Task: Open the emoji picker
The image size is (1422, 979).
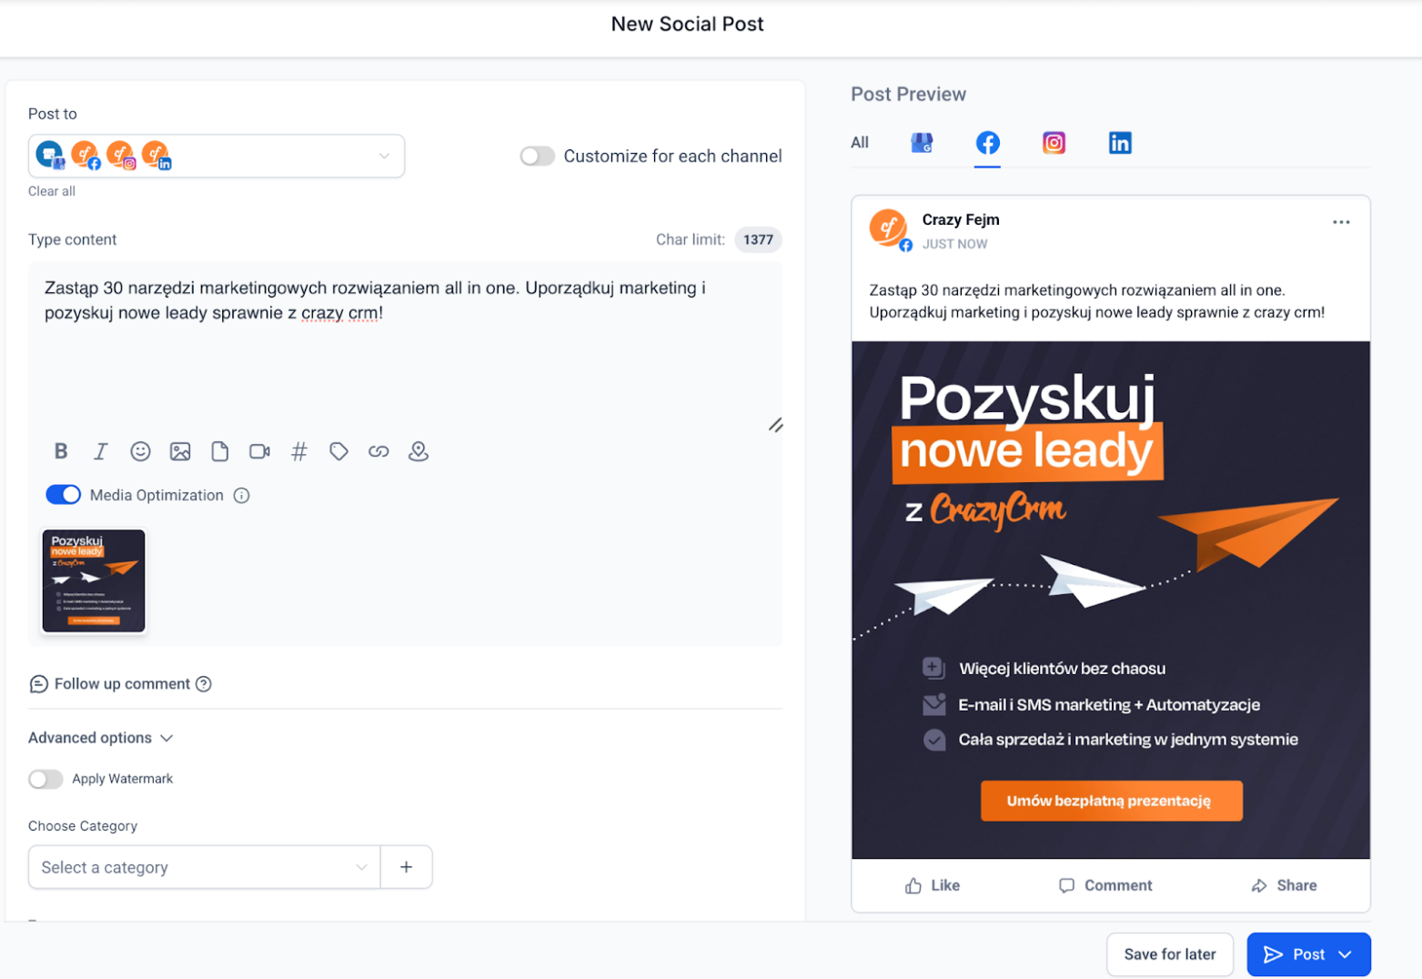Action: pos(140,451)
